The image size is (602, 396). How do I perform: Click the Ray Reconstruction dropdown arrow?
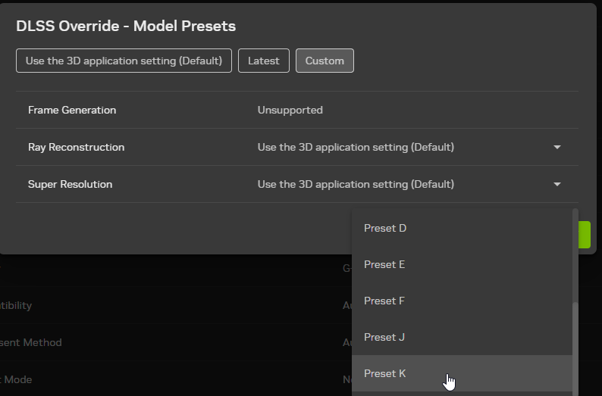click(x=557, y=147)
